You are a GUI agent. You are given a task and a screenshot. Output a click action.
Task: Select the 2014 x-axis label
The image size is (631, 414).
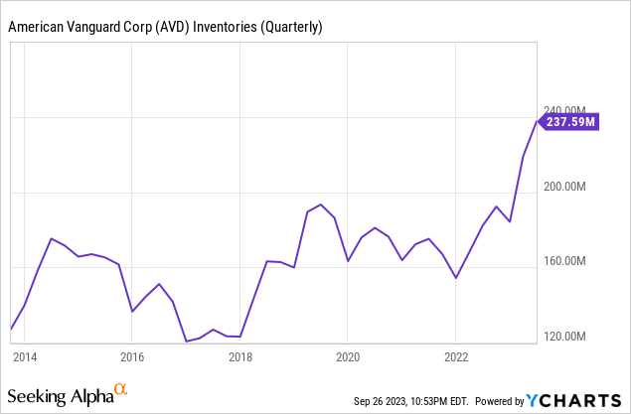click(25, 355)
